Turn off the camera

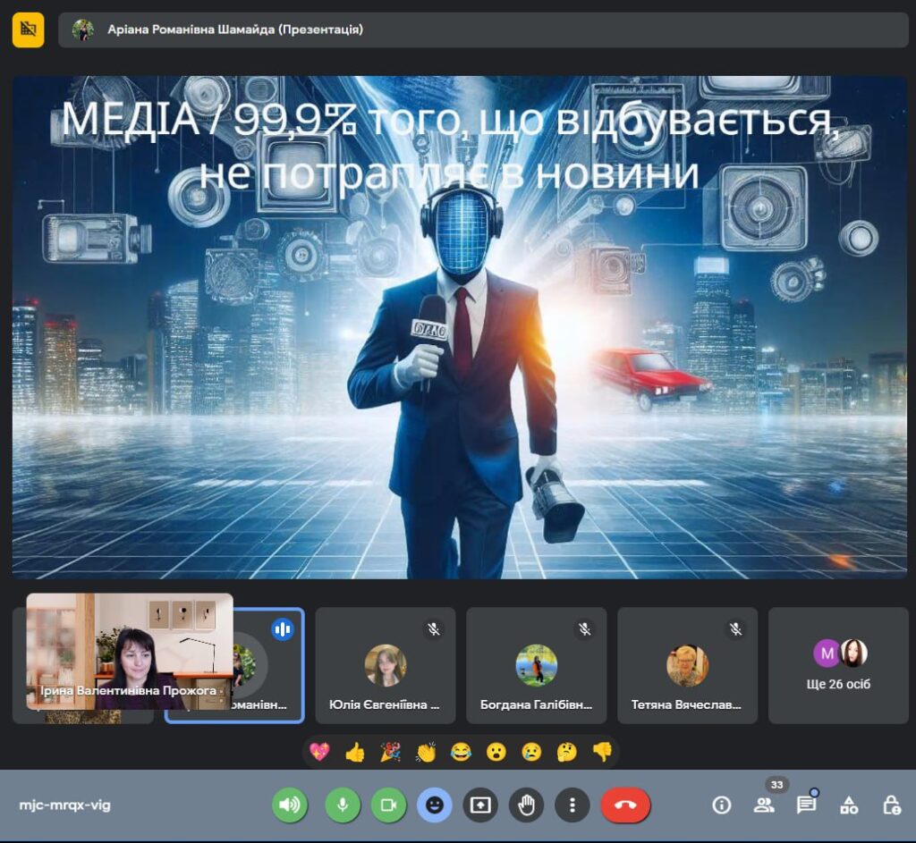point(388,805)
